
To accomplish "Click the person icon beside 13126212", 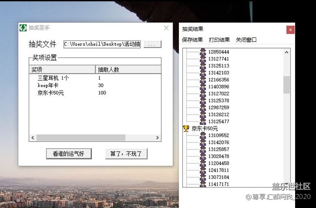I will click(x=203, y=115).
